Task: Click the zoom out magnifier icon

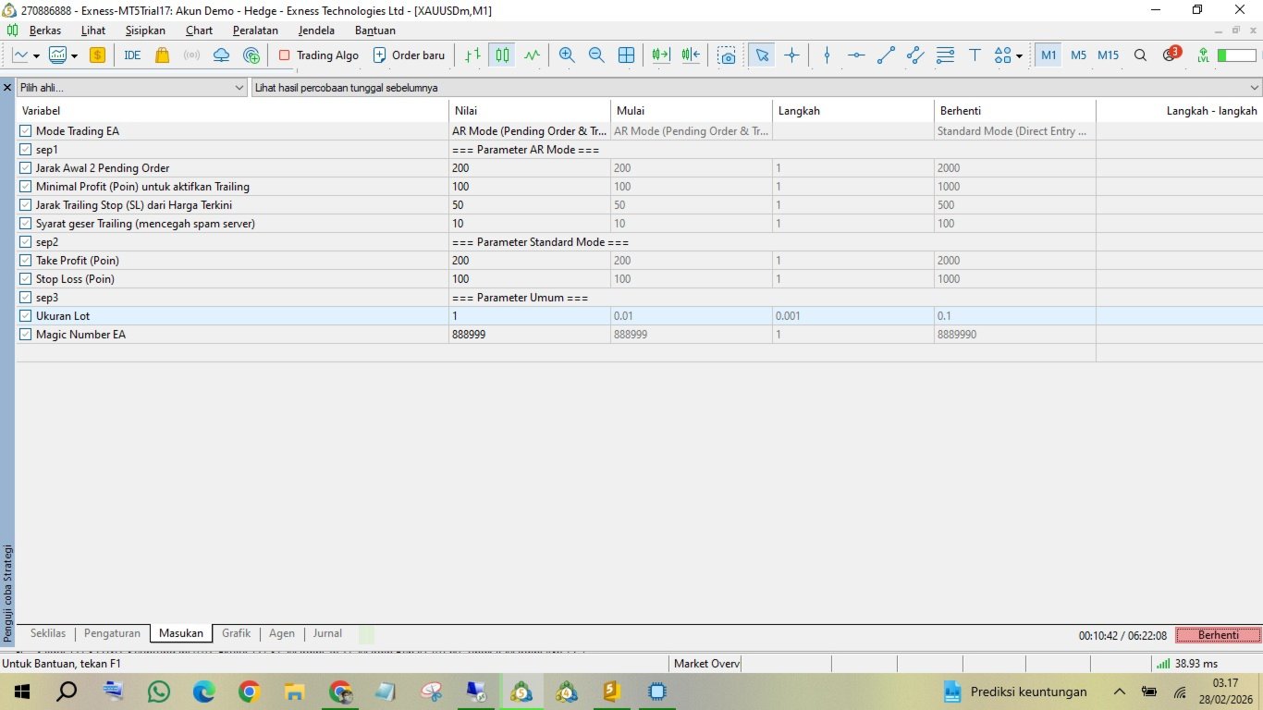Action: (x=596, y=55)
